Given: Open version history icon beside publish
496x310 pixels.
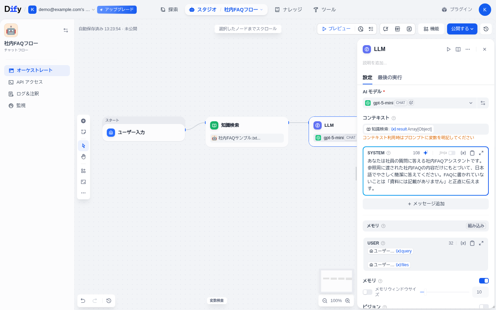Looking at the screenshot, I should pyautogui.click(x=486, y=29).
